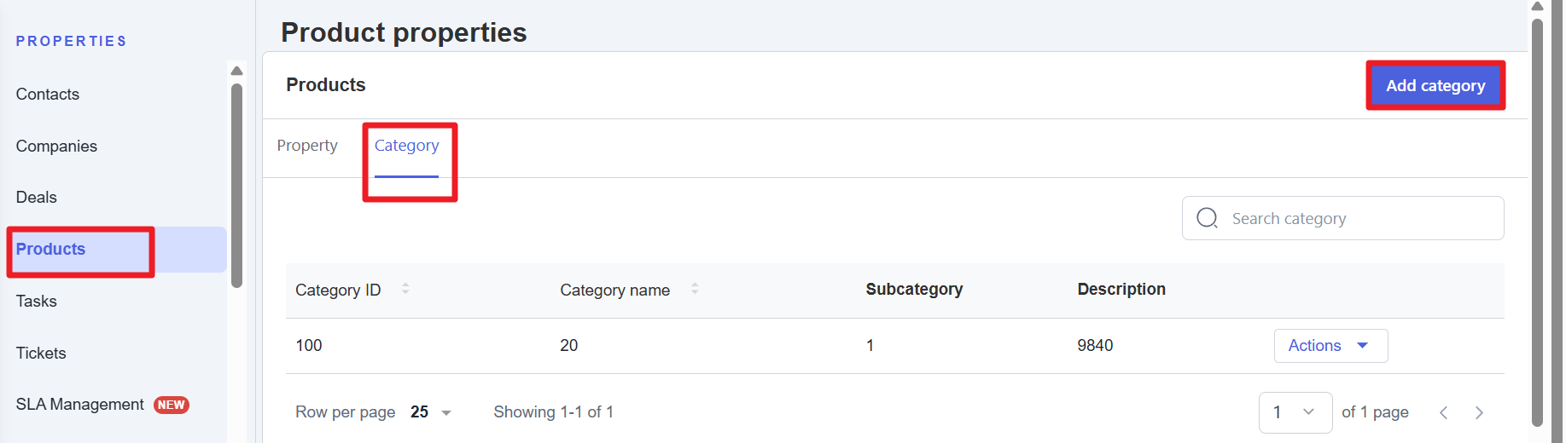Go to Deals properties
The width and height of the screenshot is (1566, 443).
[37, 198]
